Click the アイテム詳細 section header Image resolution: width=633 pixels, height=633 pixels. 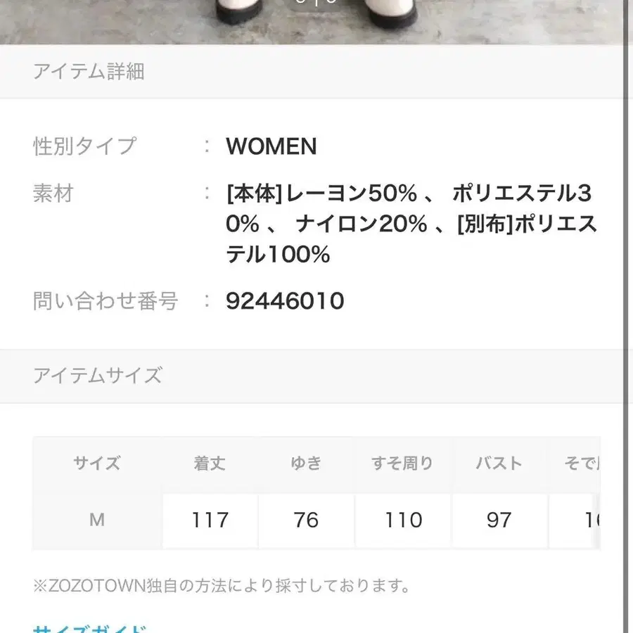coord(88,71)
